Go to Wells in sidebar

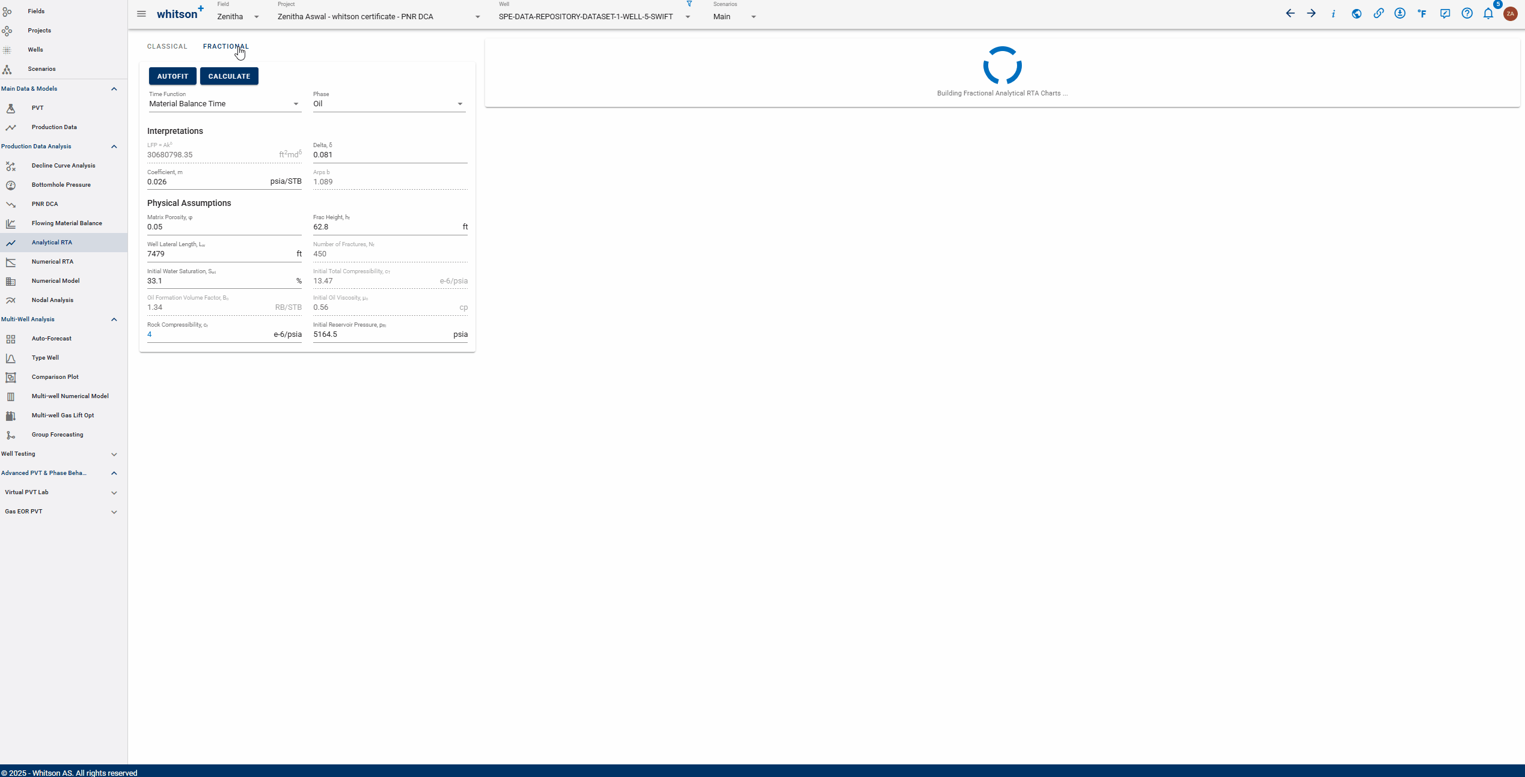click(x=64, y=50)
